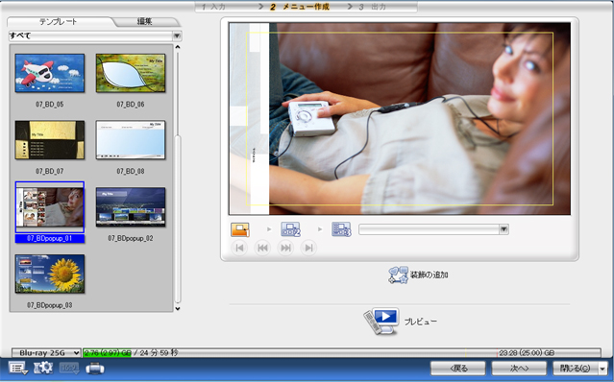Jump to the first menu page
614x382 pixels.
[239, 248]
